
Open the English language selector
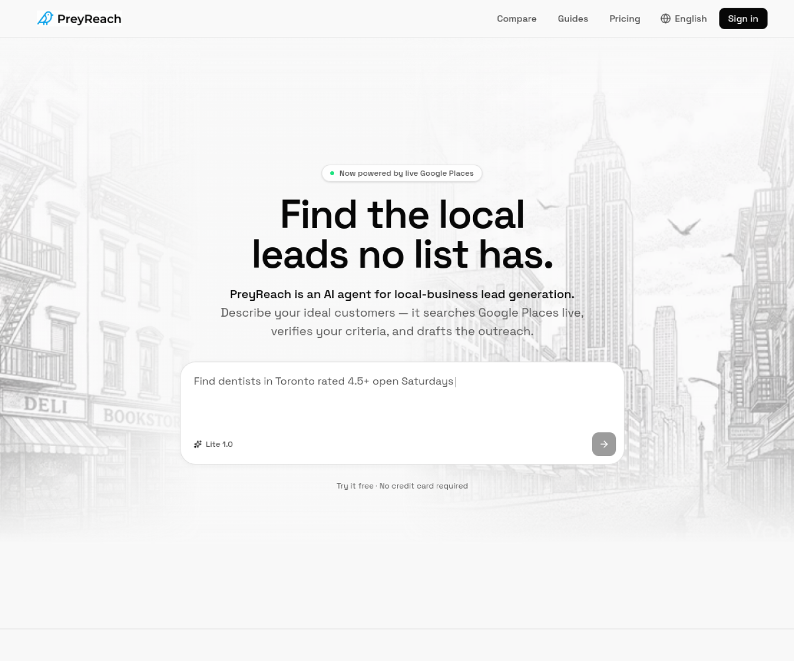pyautogui.click(x=684, y=19)
